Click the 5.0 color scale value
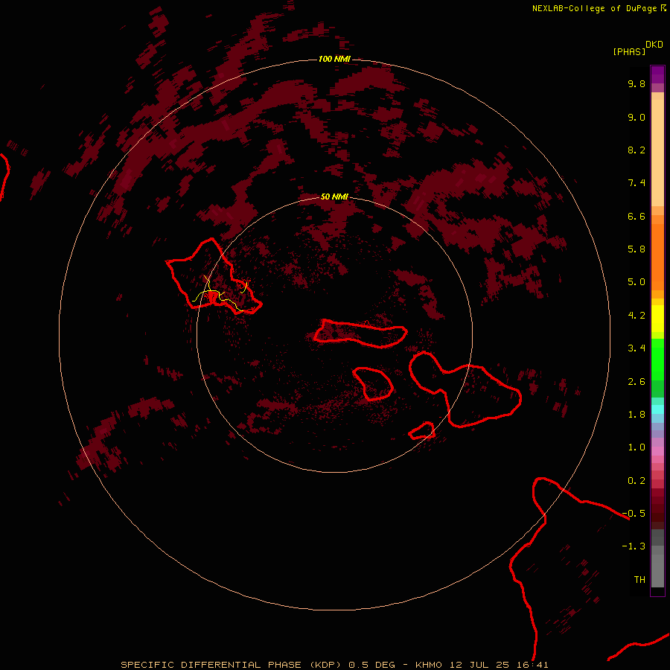The width and height of the screenshot is (670, 670). [636, 282]
